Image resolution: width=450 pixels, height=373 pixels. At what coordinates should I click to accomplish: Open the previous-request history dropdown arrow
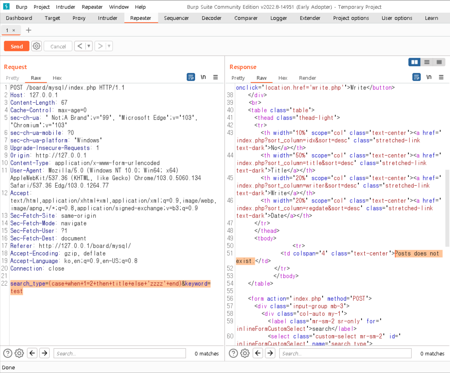tap(89, 46)
